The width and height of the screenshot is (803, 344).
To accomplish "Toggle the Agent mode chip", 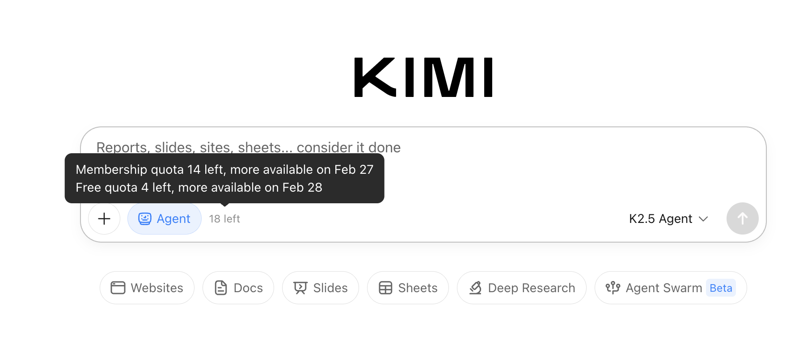I will point(165,218).
